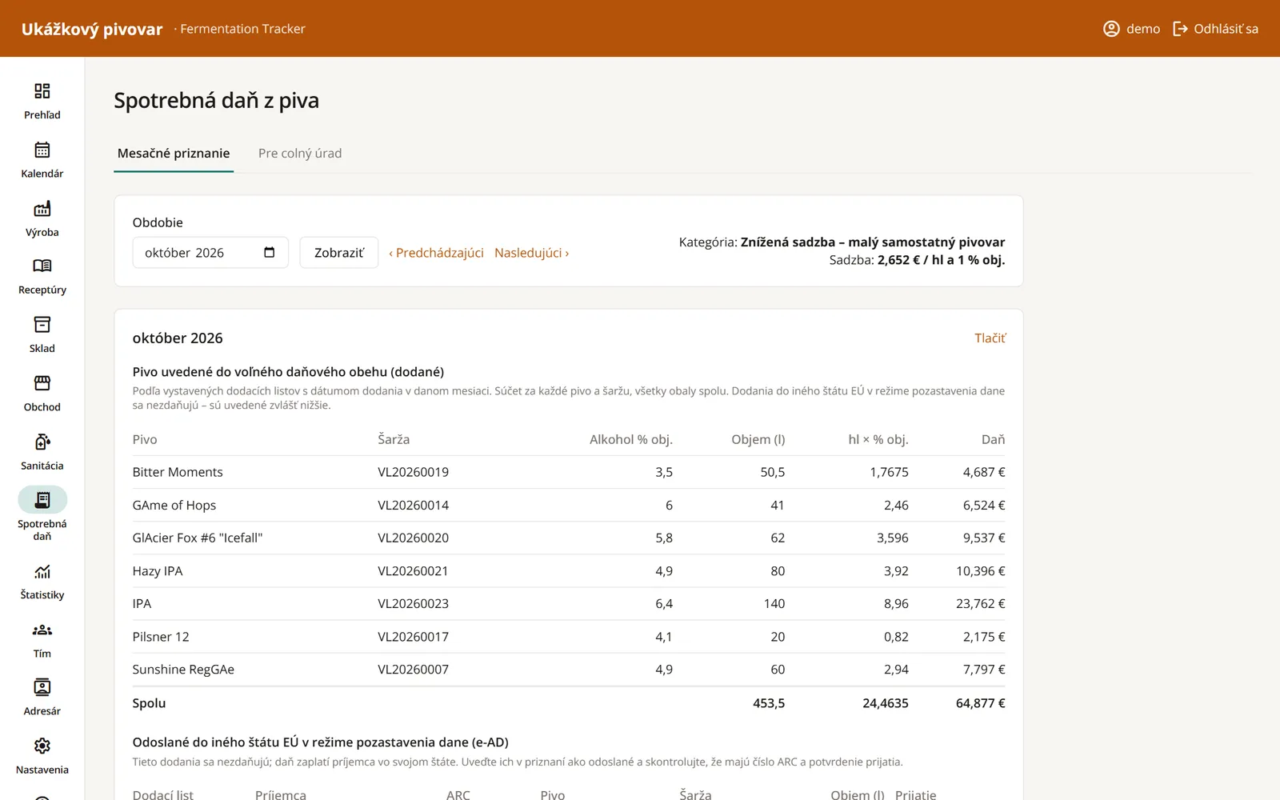Go to Nasledujúci month link
This screenshot has width=1280, height=800.
(x=532, y=253)
